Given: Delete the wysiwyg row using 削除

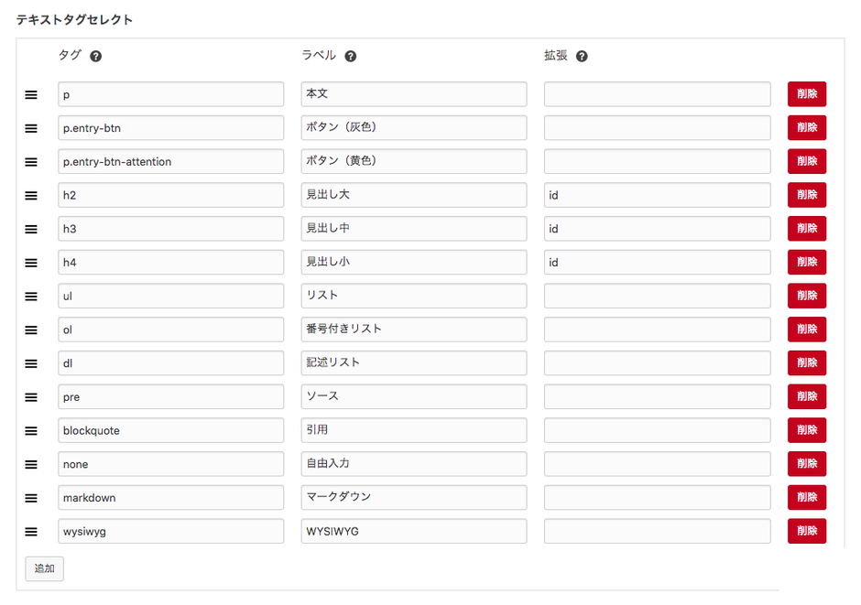Looking at the screenshot, I should 806,531.
